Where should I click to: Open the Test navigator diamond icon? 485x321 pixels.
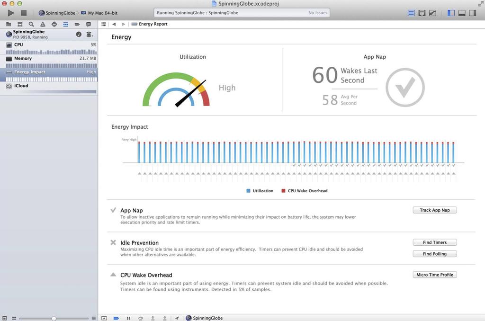54,24
